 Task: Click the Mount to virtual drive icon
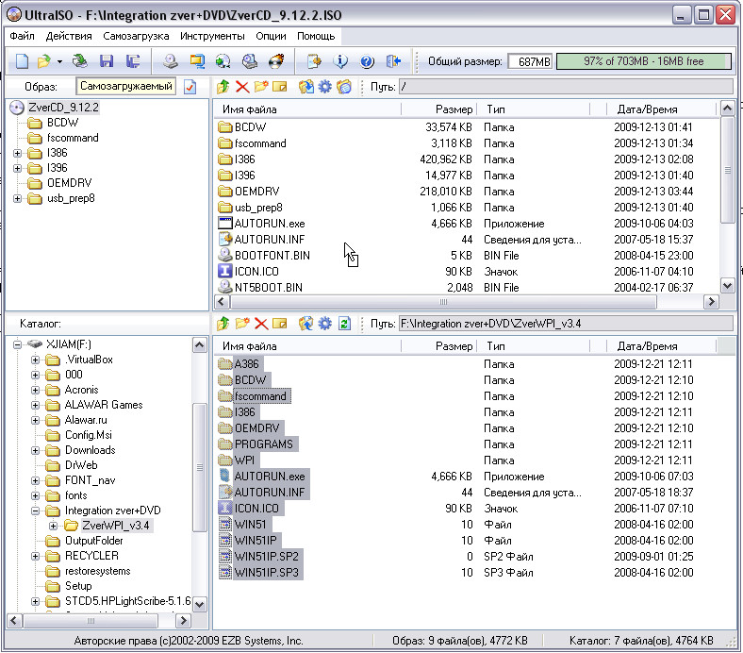[250, 61]
